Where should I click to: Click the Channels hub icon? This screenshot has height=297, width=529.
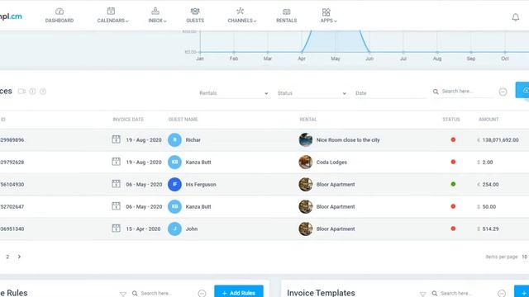click(x=241, y=11)
